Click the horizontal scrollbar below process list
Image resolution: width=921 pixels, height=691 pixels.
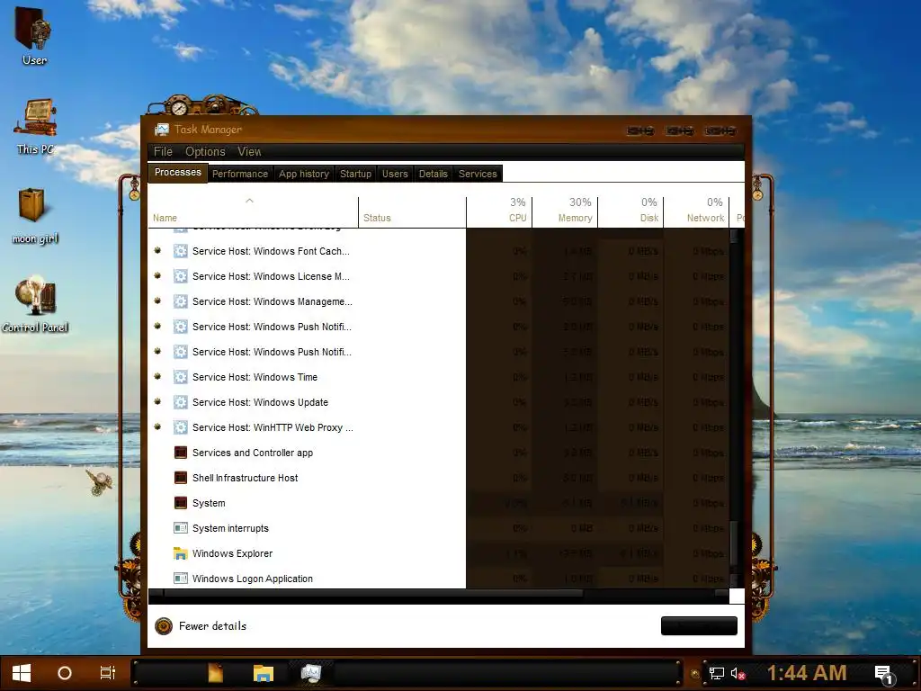438,594
